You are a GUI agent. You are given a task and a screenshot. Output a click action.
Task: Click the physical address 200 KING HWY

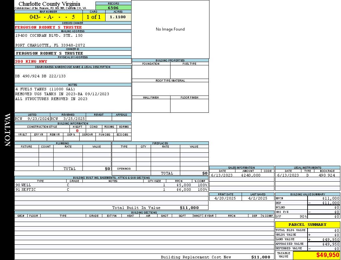coord(31,61)
